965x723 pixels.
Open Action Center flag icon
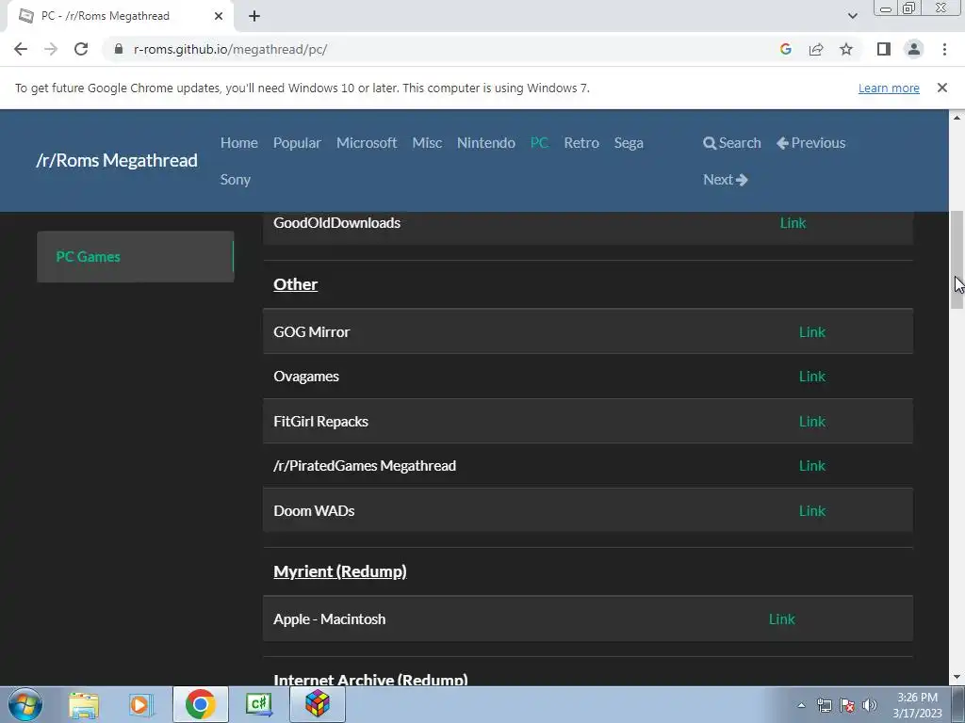click(x=847, y=705)
